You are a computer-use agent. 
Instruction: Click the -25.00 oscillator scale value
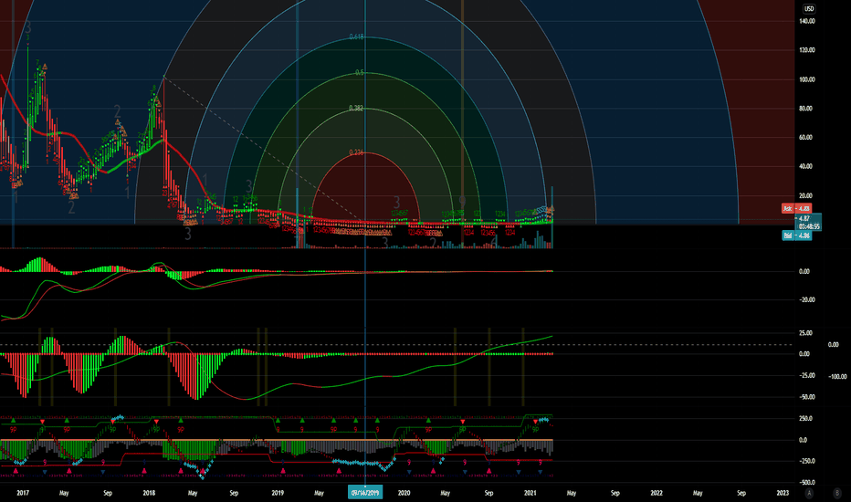click(806, 375)
